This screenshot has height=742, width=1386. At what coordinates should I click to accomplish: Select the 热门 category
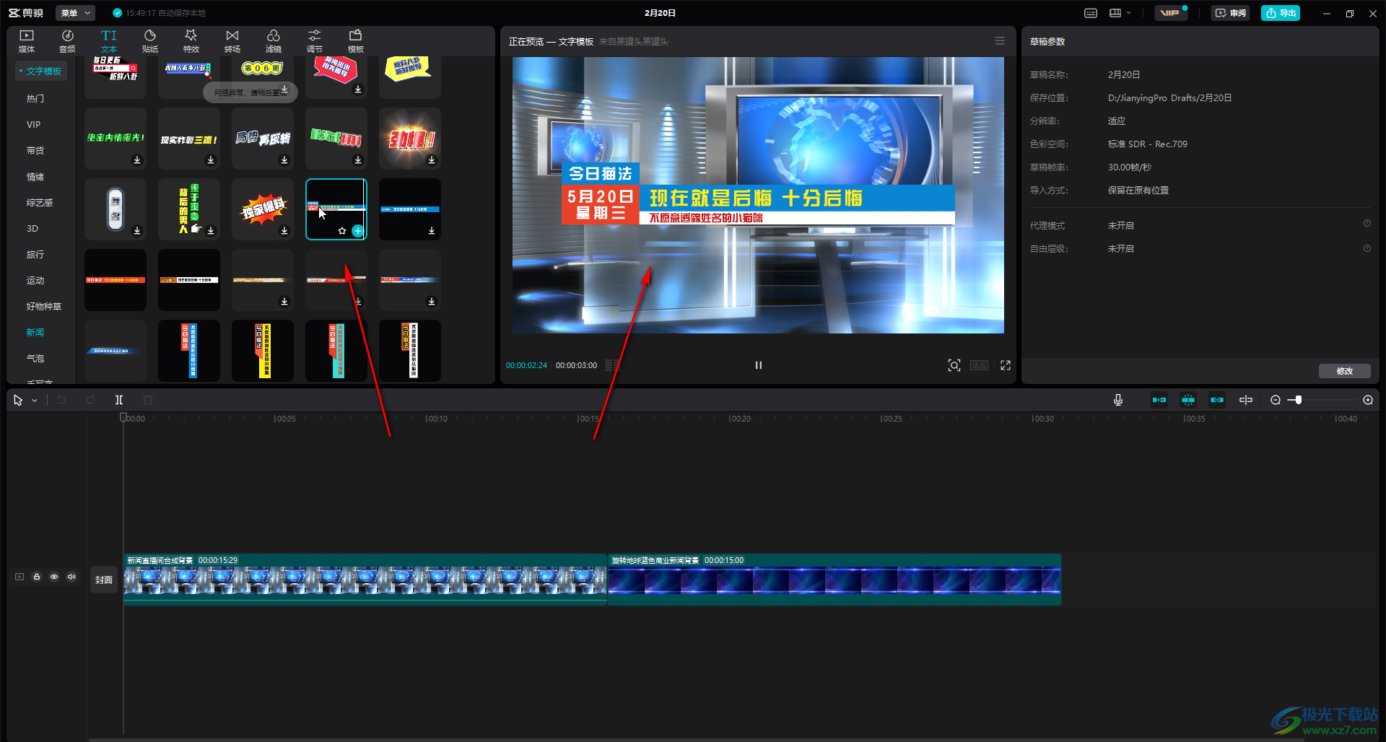35,98
